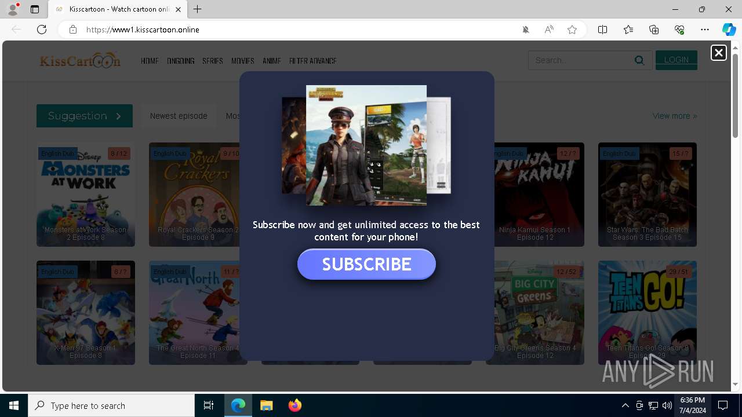Click the page scrollbar down arrow
This screenshot has width=742, height=417.
point(735,384)
